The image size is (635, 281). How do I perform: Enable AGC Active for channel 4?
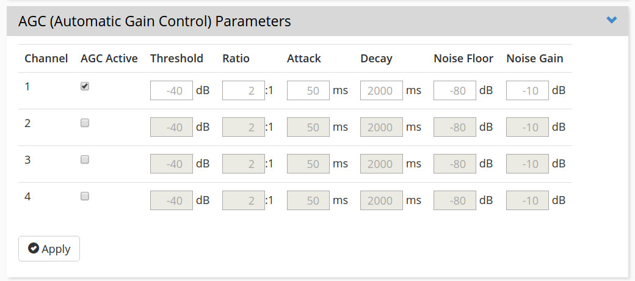coord(85,196)
